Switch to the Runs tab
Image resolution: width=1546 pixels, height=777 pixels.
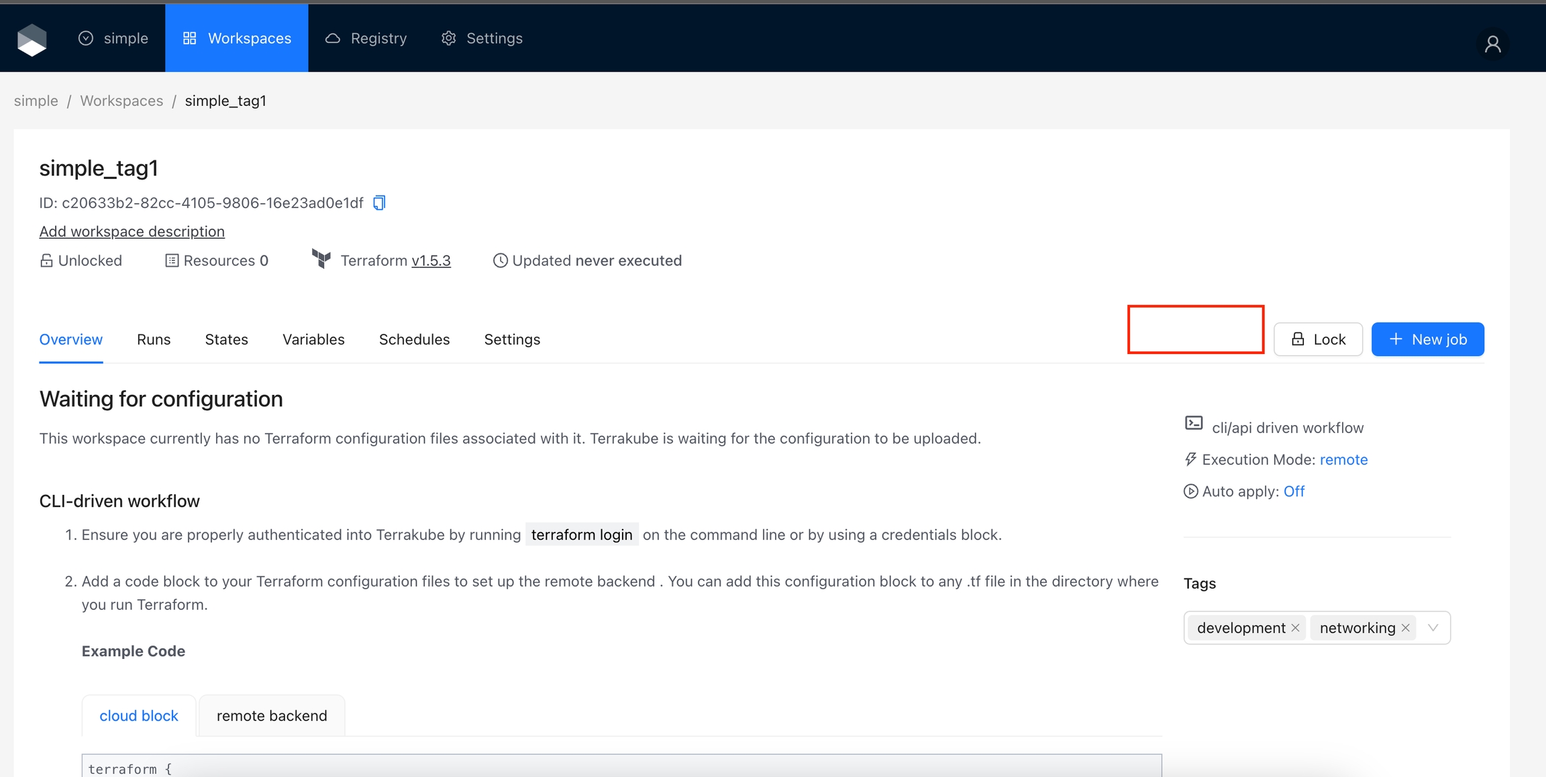[154, 339]
